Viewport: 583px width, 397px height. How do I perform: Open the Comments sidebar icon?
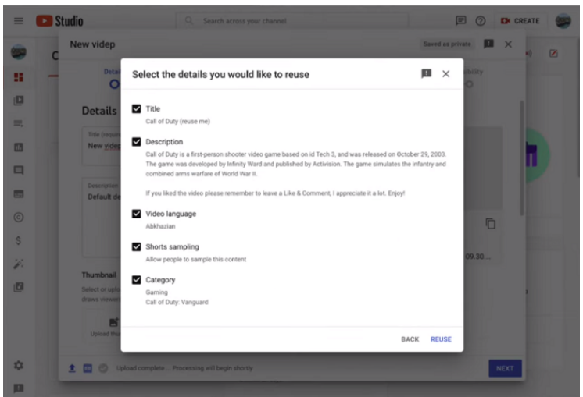click(x=18, y=170)
